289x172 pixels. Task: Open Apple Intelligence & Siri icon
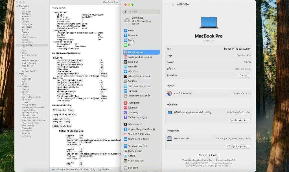[125, 57]
